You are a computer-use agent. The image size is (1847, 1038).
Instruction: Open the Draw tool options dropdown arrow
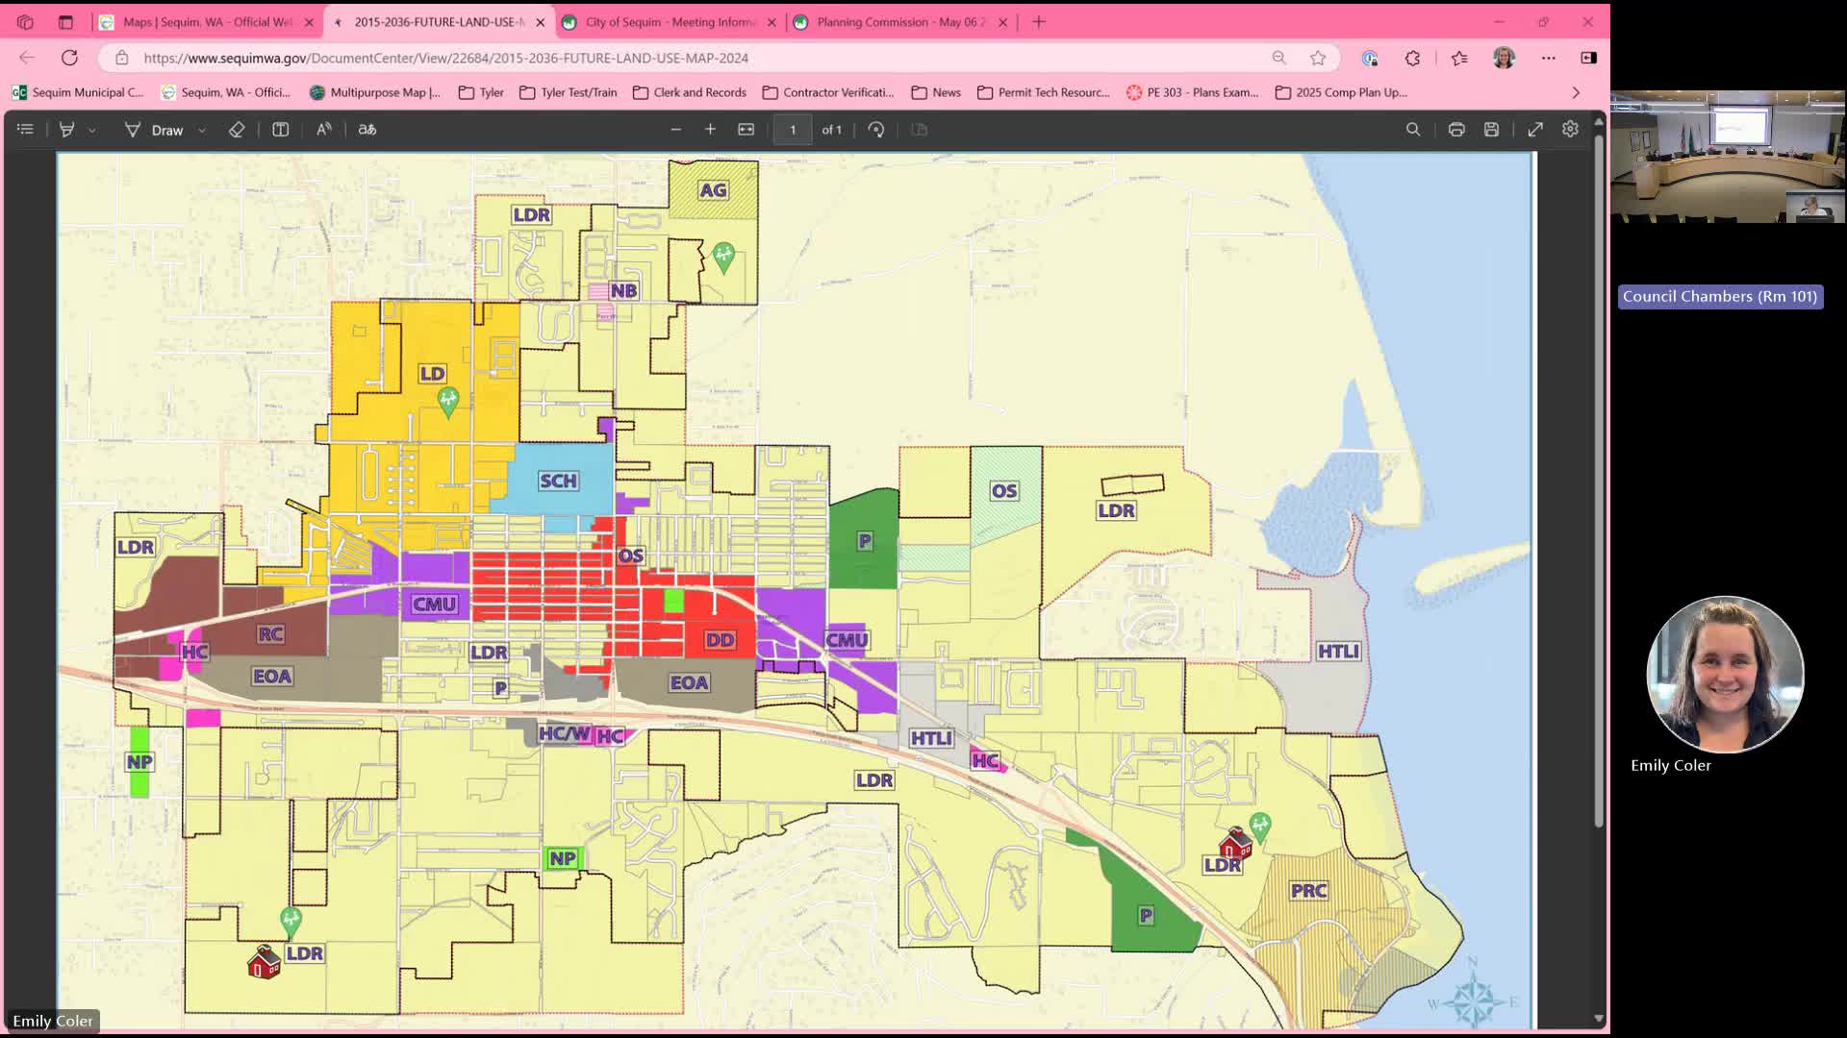click(x=202, y=130)
